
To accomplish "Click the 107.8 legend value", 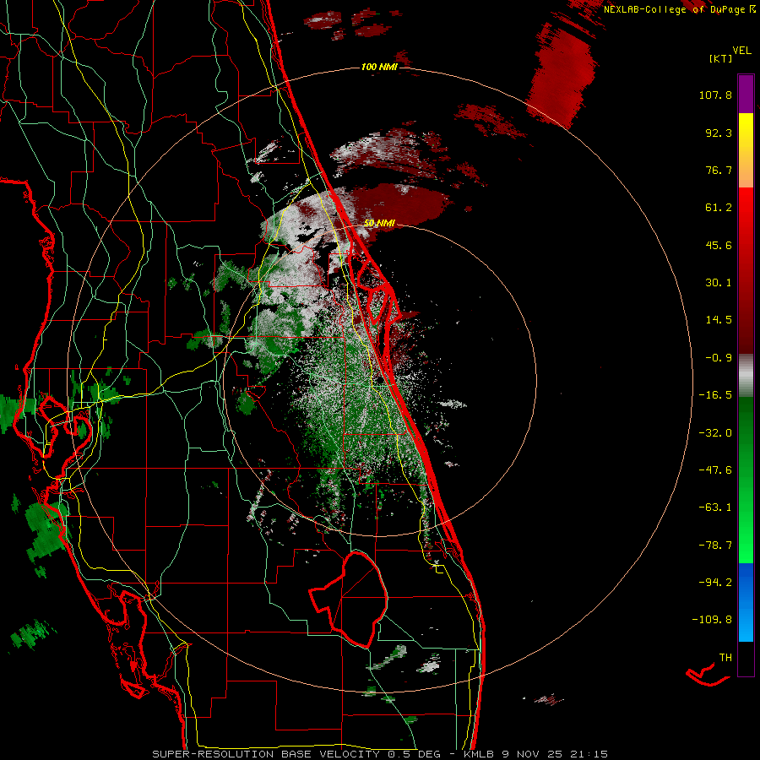I will [715, 95].
